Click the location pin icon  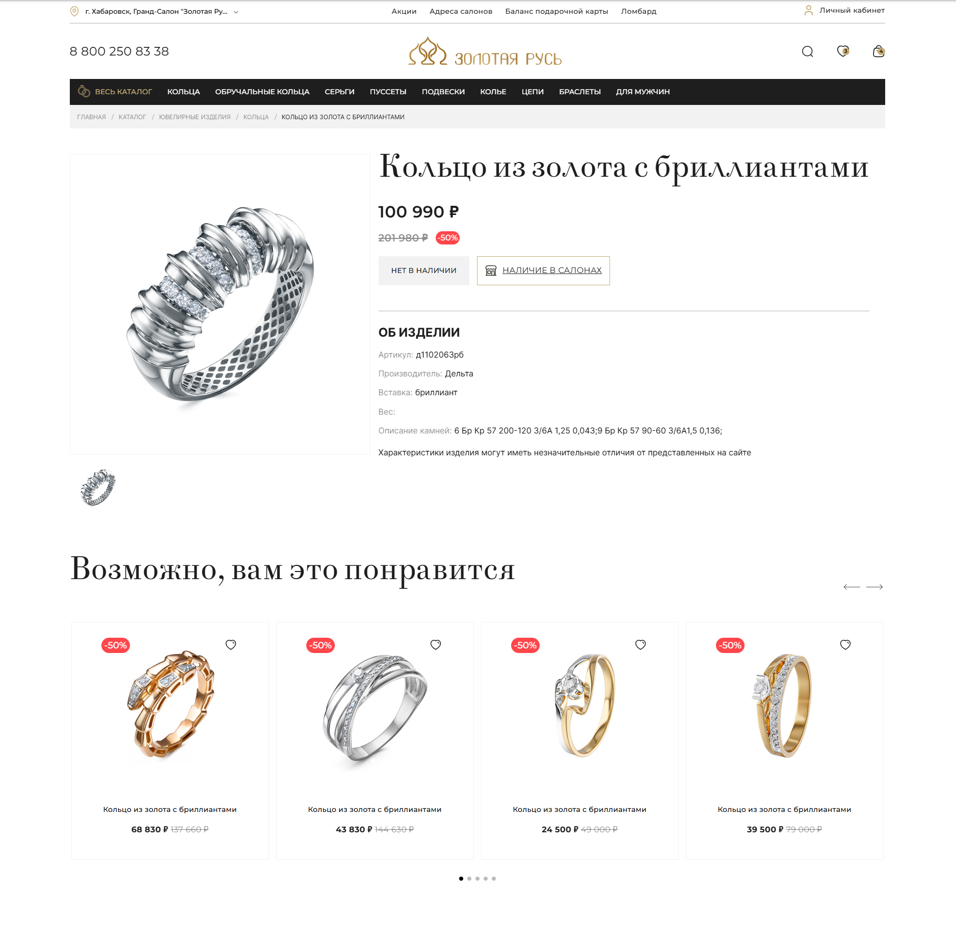(74, 11)
